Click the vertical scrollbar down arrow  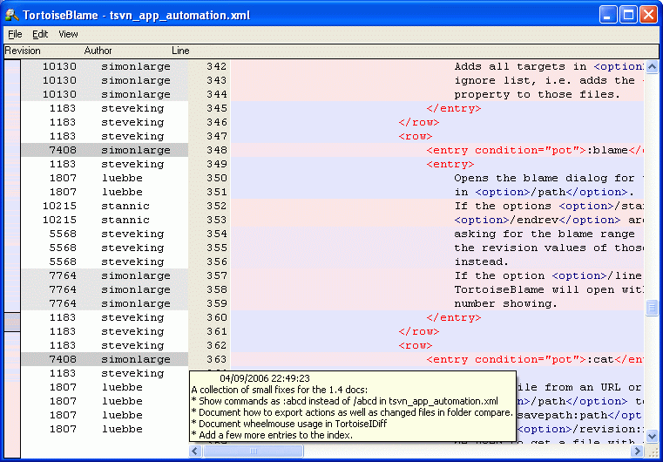[x=652, y=435]
